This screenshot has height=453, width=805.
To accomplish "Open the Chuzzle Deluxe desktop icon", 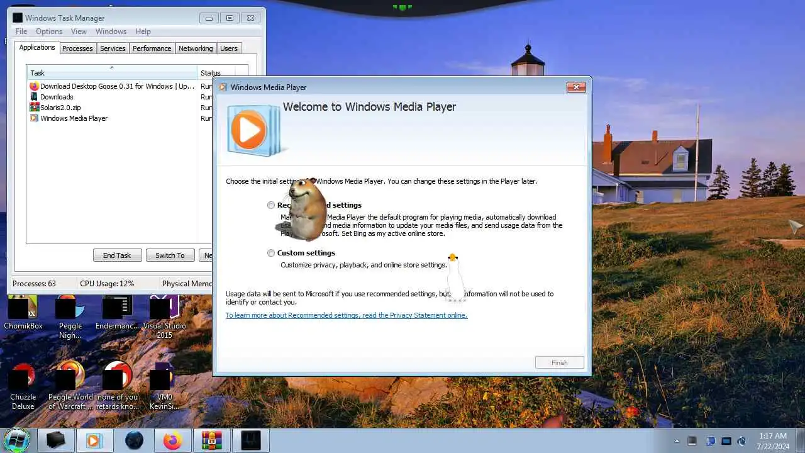I will pos(23,386).
